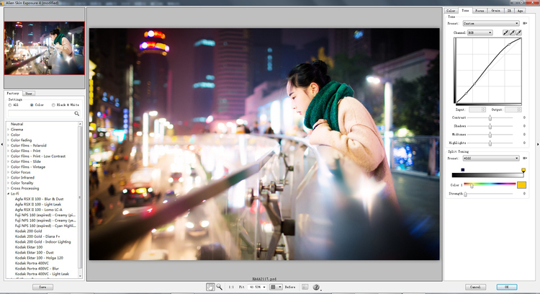
Task: Open the yellow Color 1 swatch
Action: pos(521,185)
